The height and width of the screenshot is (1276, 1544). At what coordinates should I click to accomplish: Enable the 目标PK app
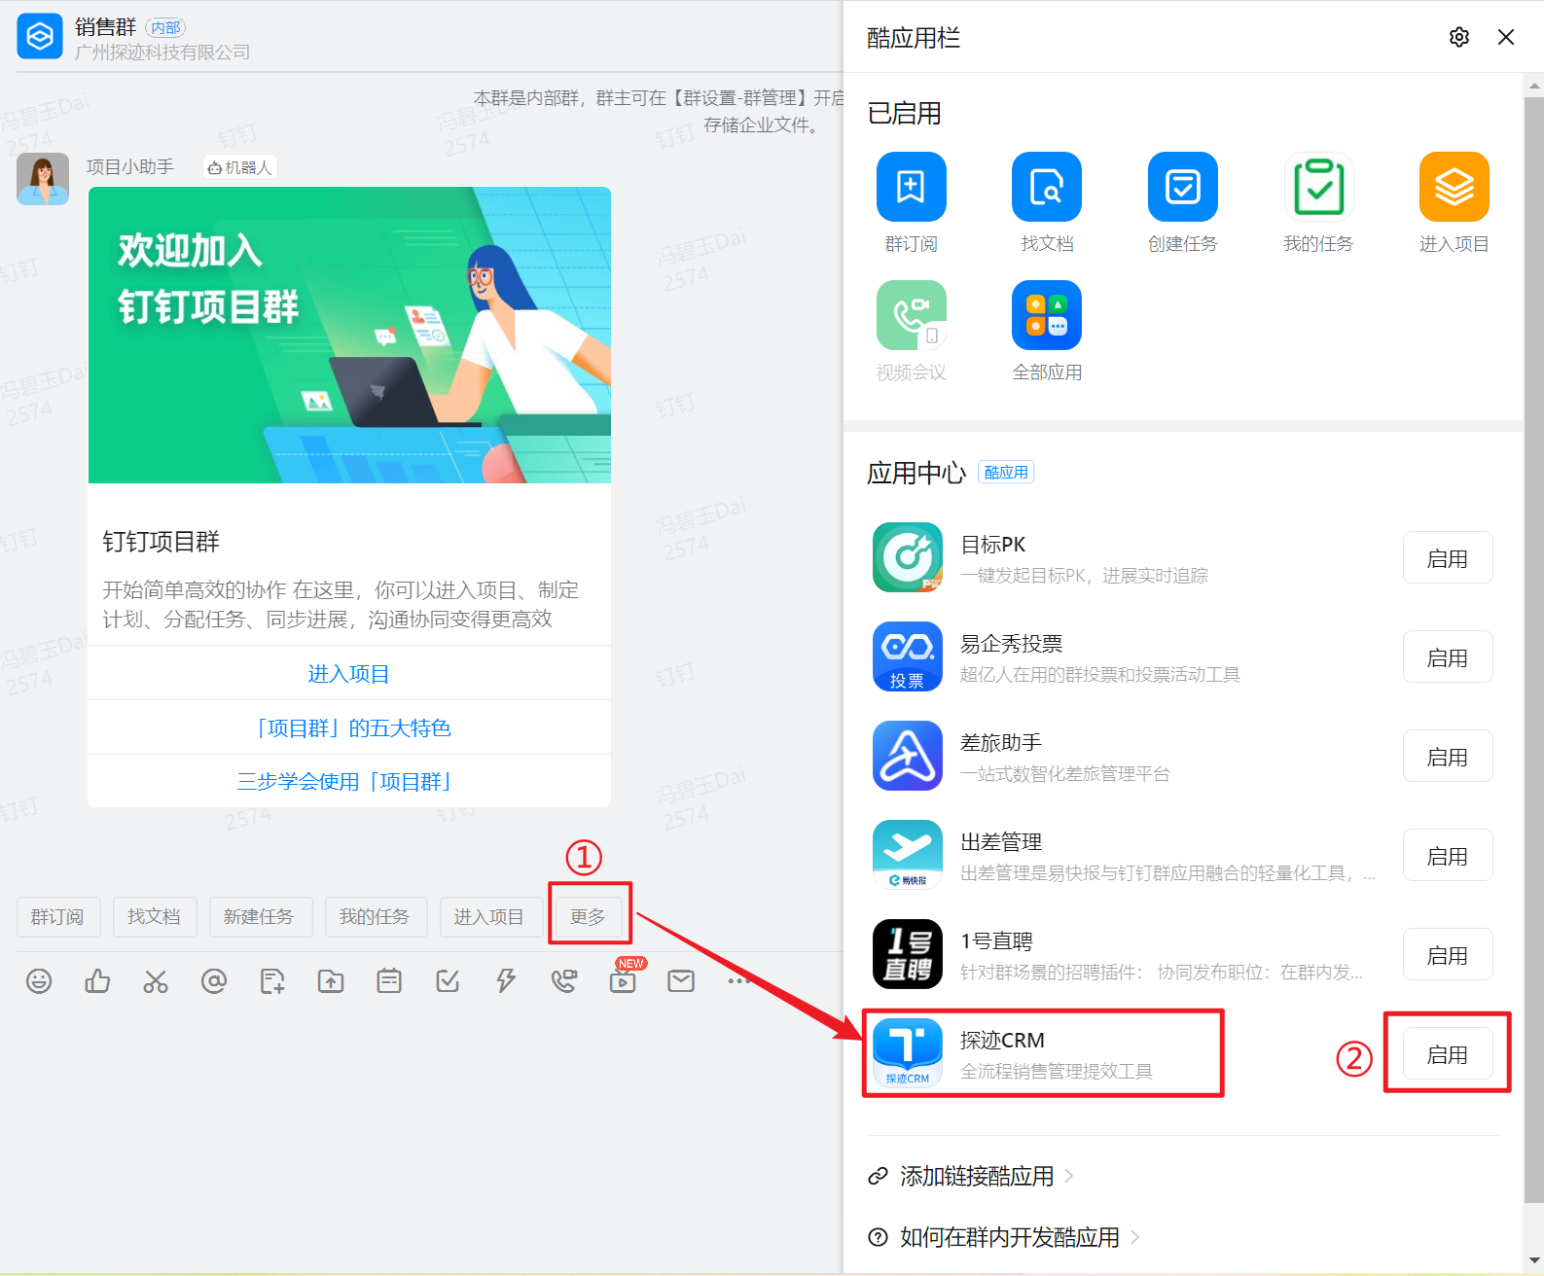tap(1447, 558)
